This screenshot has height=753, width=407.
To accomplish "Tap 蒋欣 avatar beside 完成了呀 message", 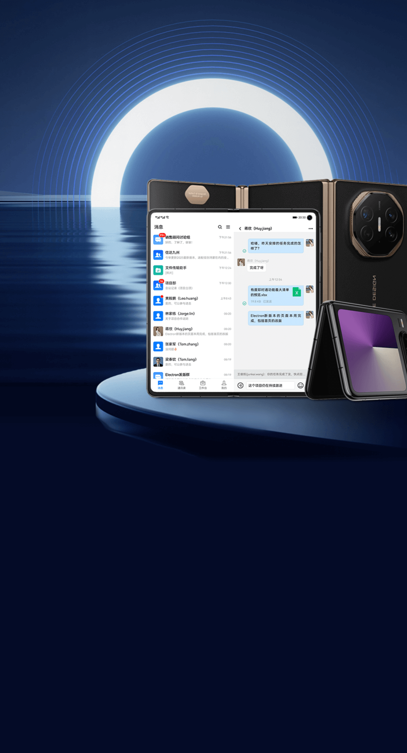I will (x=241, y=262).
